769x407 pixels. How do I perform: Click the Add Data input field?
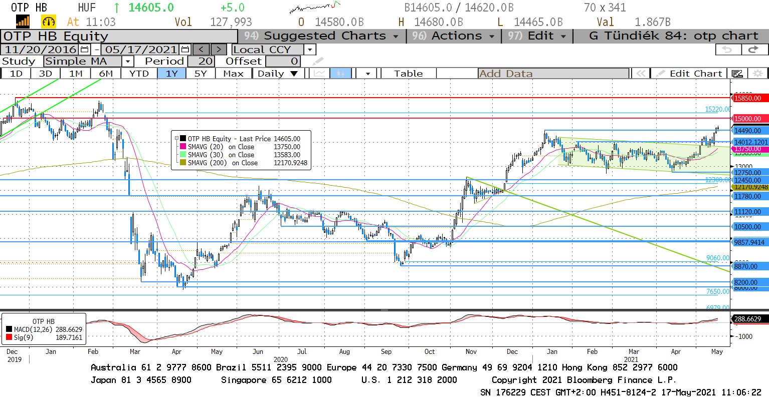click(x=553, y=73)
